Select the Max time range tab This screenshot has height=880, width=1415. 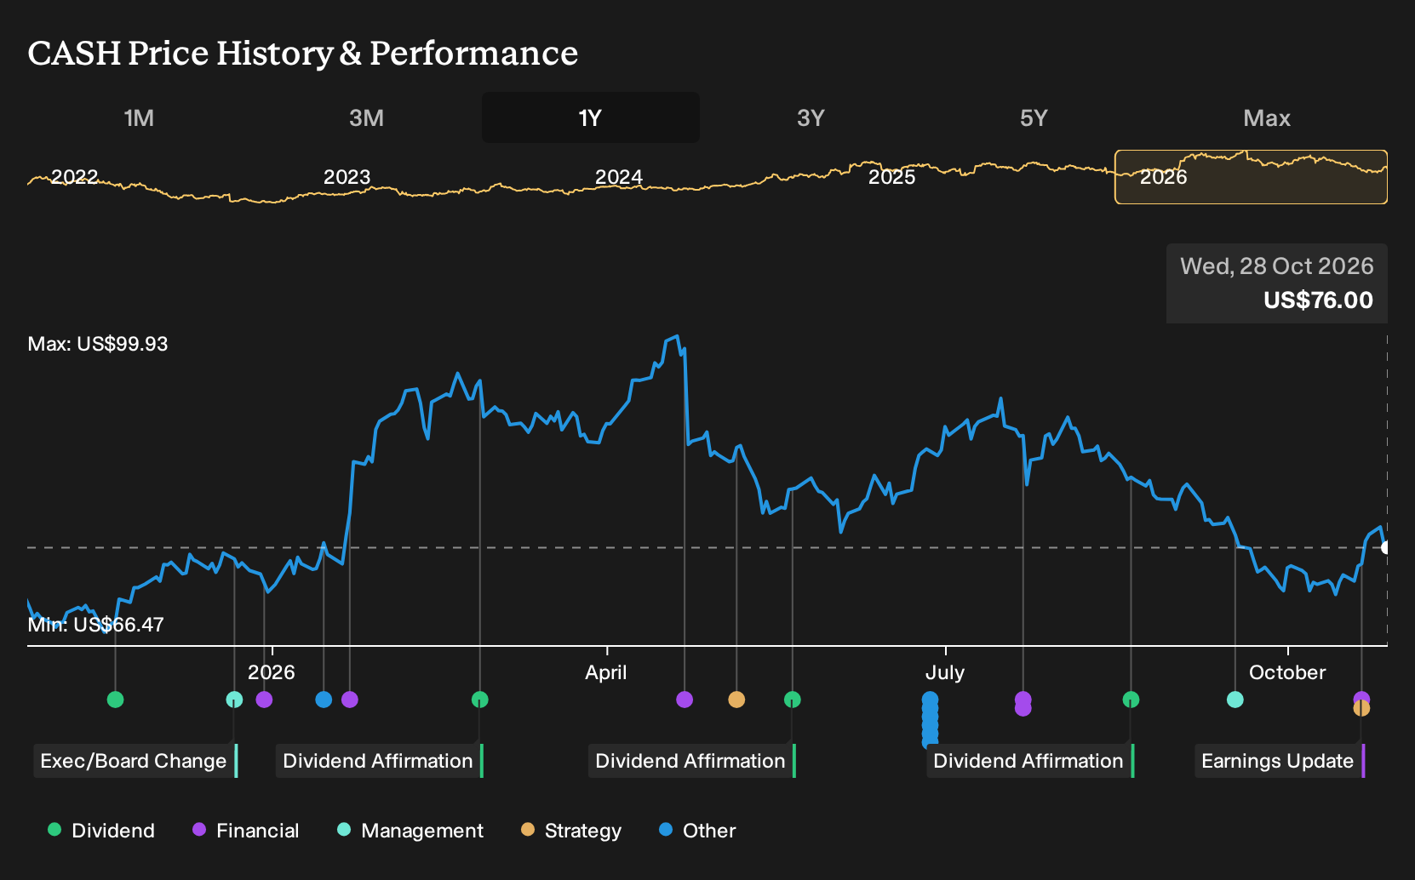click(x=1267, y=117)
